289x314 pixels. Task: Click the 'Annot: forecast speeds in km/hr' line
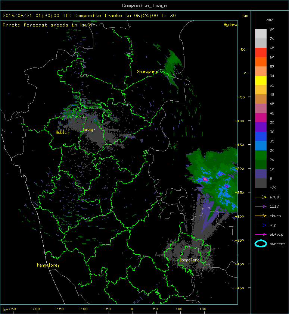(49, 25)
